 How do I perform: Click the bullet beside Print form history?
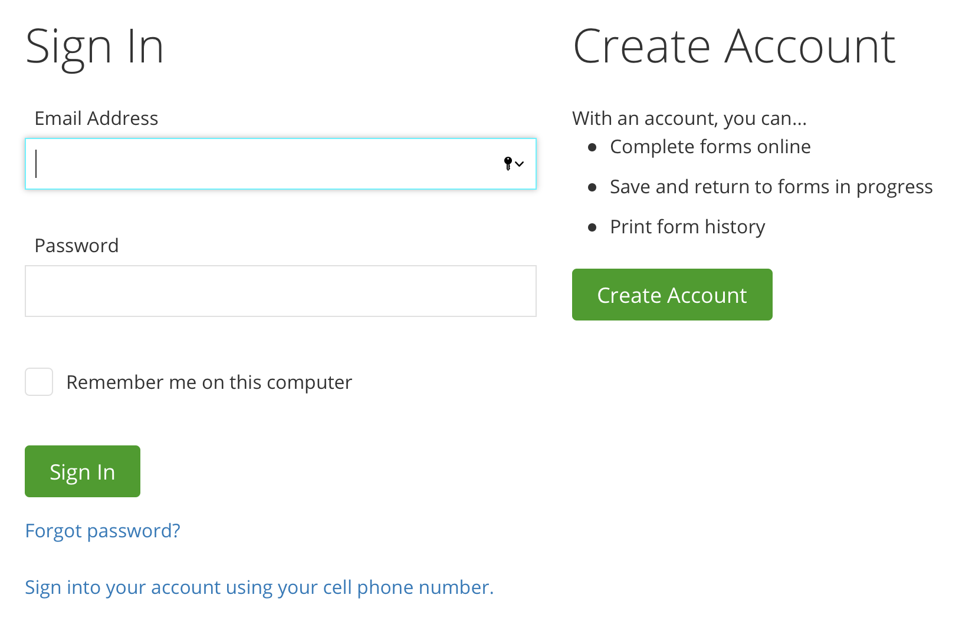tap(593, 227)
